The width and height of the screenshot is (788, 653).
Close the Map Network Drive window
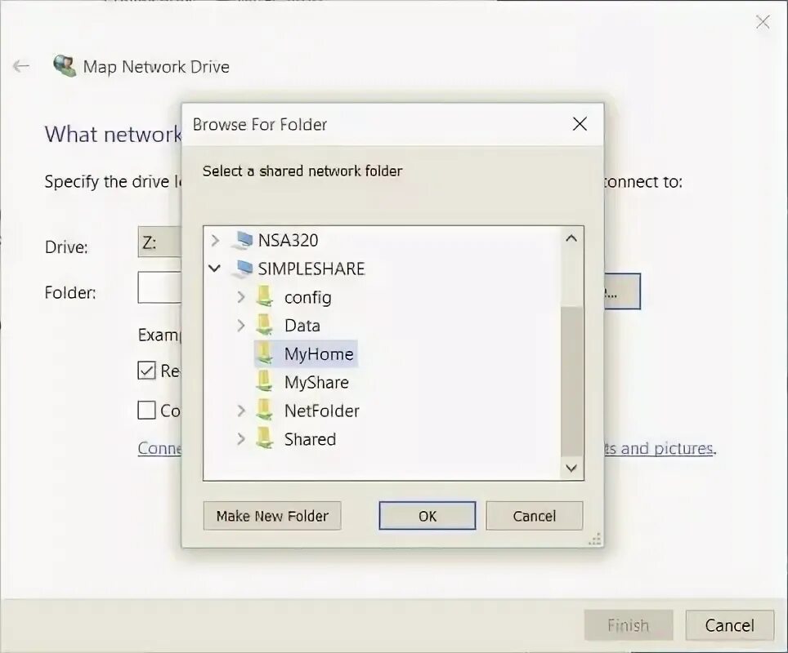763,21
